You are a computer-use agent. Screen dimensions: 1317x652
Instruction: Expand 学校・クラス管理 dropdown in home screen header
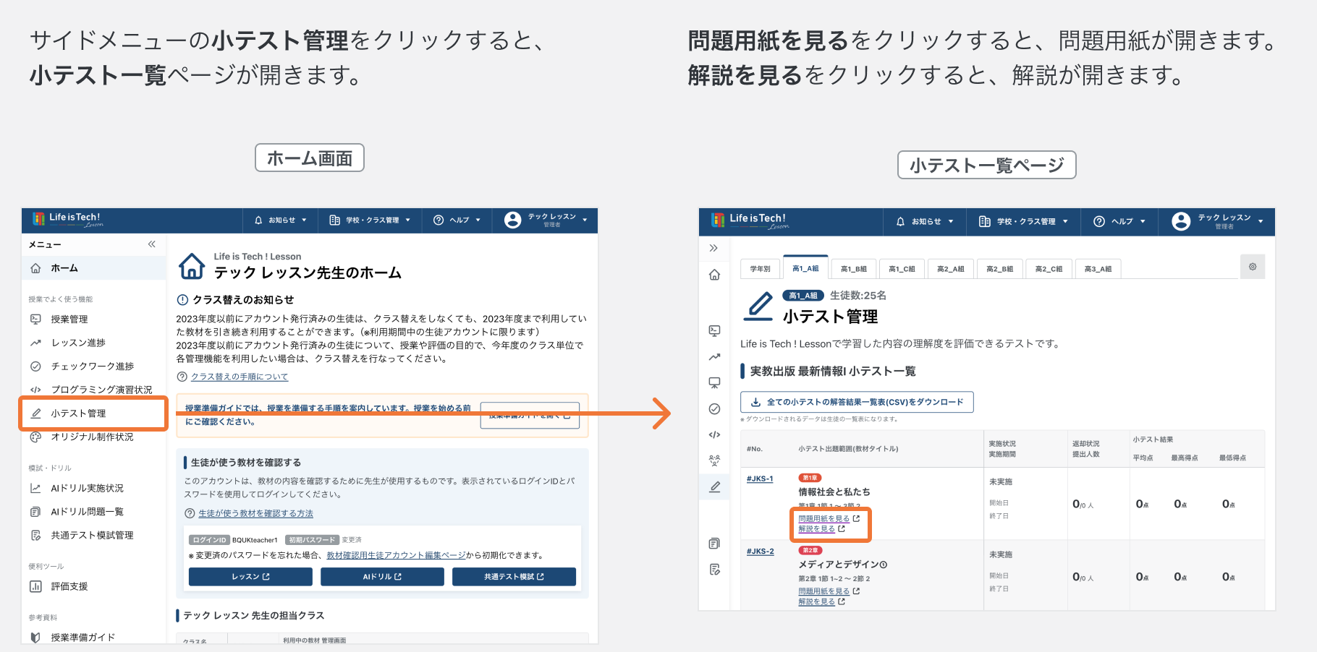(370, 220)
